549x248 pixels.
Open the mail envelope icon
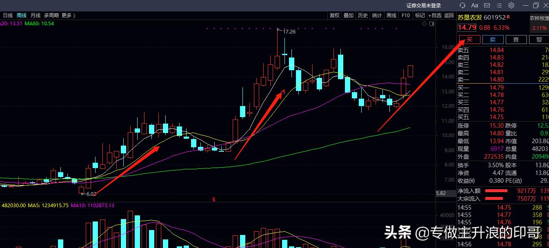(487, 5)
